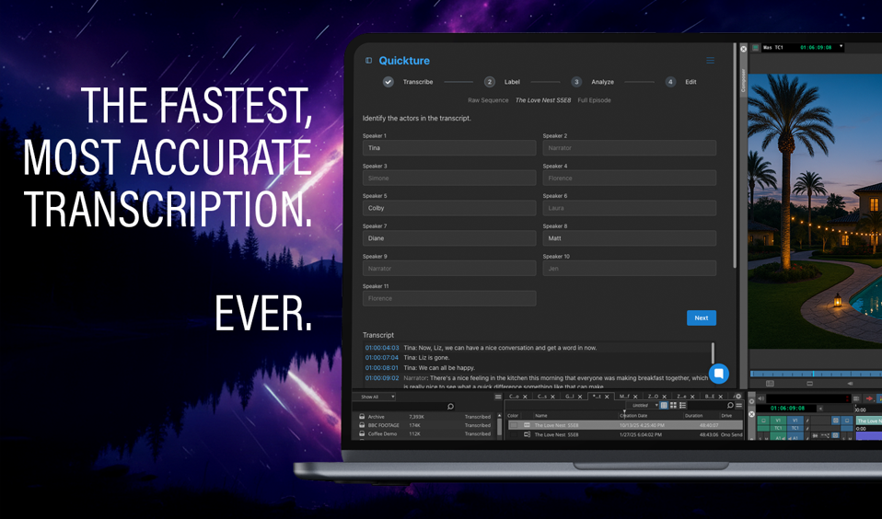Select the Full Episode tab
Image resolution: width=882 pixels, height=519 pixels.
click(594, 100)
